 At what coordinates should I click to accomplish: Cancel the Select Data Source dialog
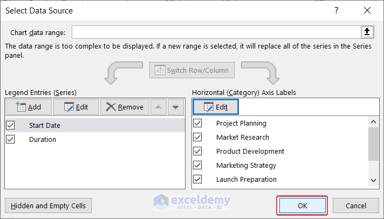tap(356, 206)
